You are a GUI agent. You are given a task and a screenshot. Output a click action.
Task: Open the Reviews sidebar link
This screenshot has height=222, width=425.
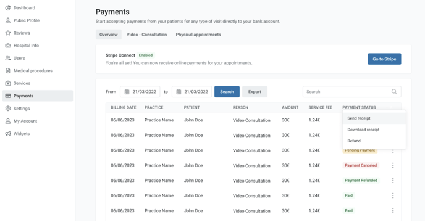(x=22, y=33)
